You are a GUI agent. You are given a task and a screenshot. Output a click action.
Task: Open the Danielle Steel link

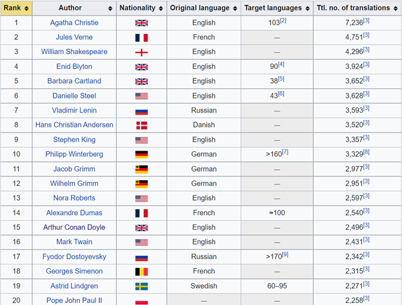point(74,96)
